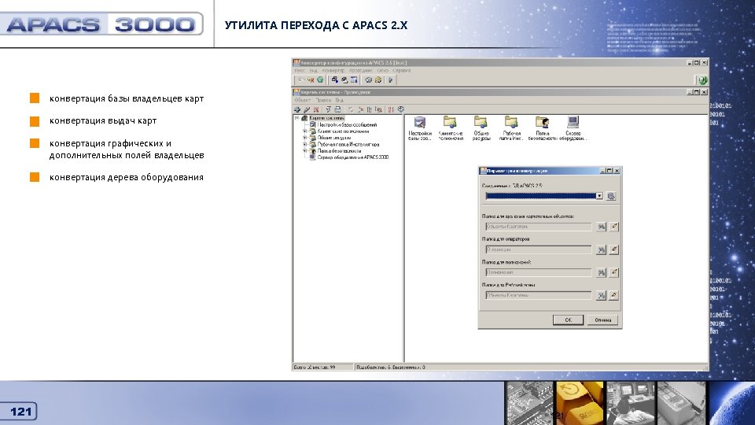The width and height of the screenshot is (755, 425).
Task: Browse the operators folder with the binoculars icon
Action: point(601,249)
